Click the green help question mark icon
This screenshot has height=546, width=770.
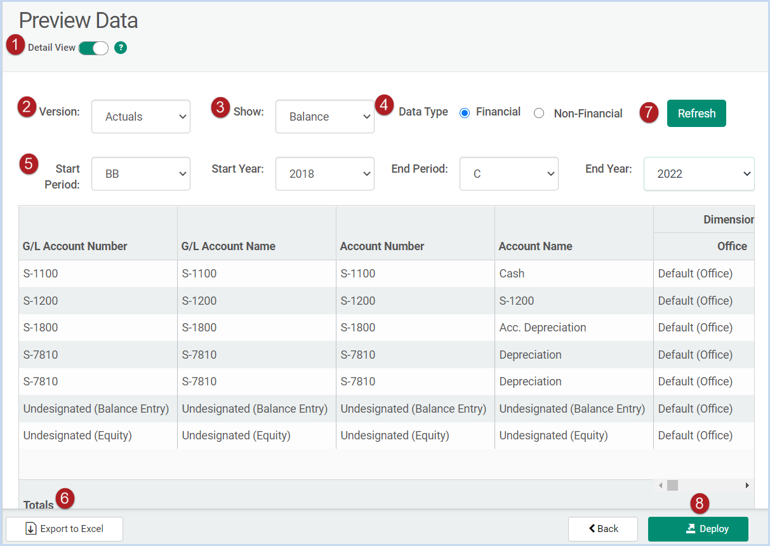click(x=121, y=48)
